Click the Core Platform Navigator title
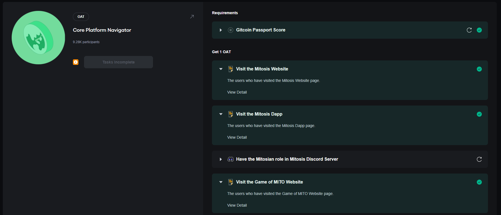501x215 pixels. click(x=102, y=30)
